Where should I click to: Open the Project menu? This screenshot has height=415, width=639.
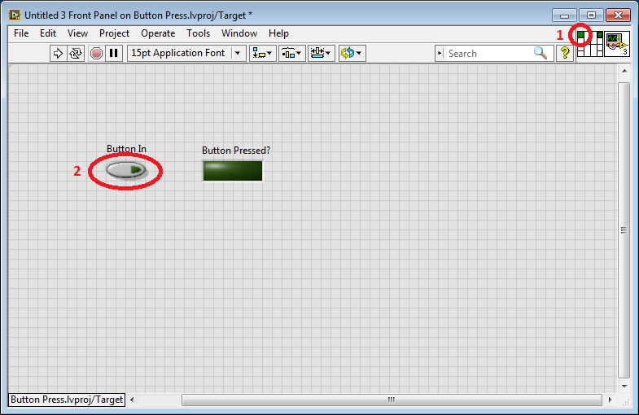114,33
